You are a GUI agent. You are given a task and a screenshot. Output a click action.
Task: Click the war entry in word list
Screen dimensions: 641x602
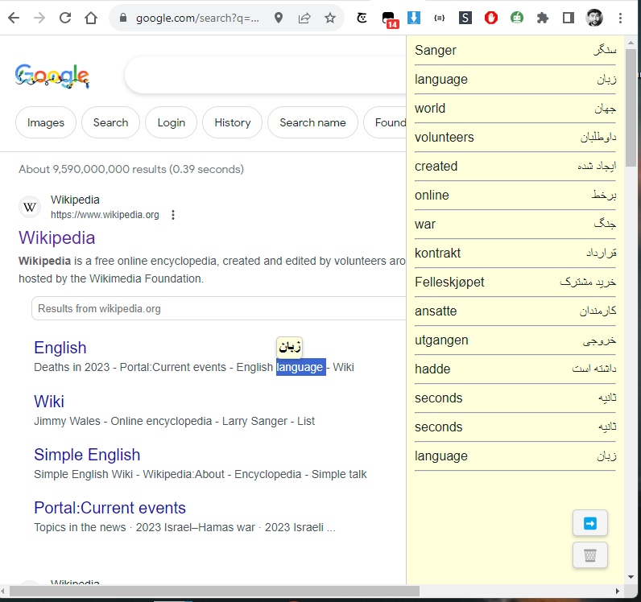(x=515, y=225)
